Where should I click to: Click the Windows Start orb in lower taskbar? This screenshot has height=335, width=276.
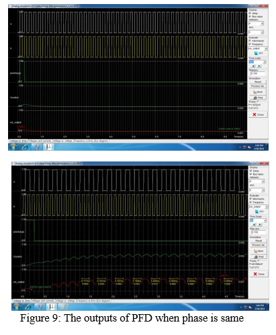16,307
